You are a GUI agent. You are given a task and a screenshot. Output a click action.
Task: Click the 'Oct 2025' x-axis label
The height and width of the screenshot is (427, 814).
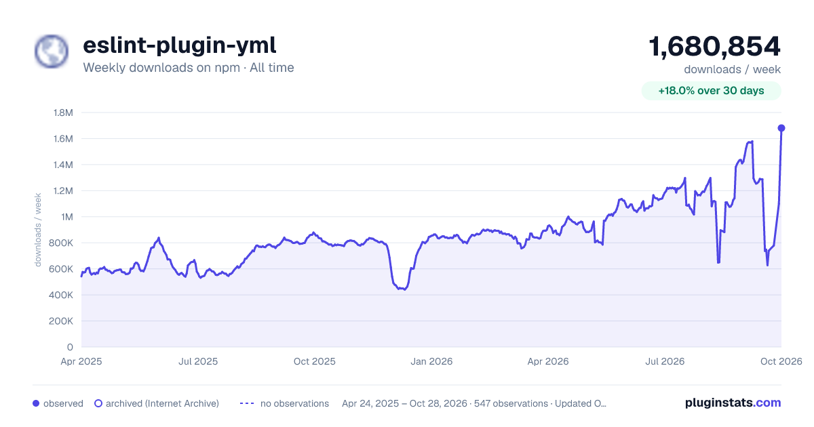point(315,361)
